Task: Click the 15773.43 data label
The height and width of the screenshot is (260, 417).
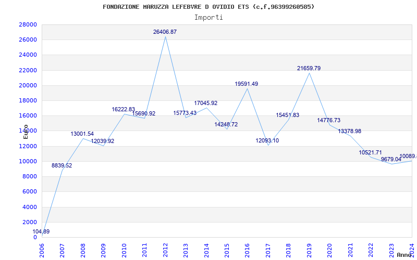Action: coord(185,113)
